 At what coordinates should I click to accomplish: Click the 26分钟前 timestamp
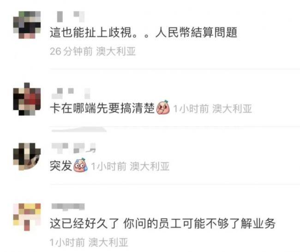point(71,51)
